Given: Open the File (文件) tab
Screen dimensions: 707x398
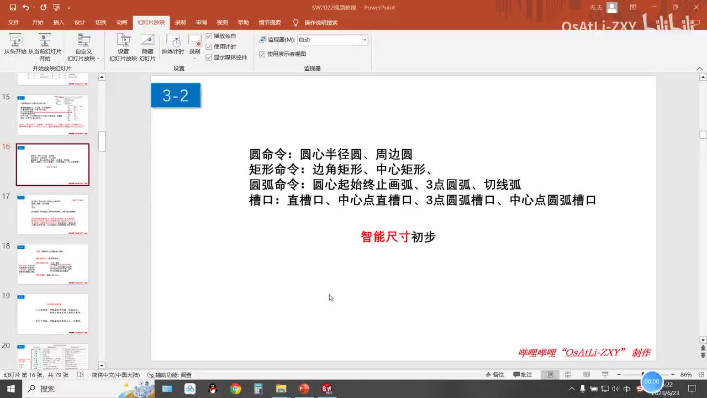Looking at the screenshot, I should (14, 23).
